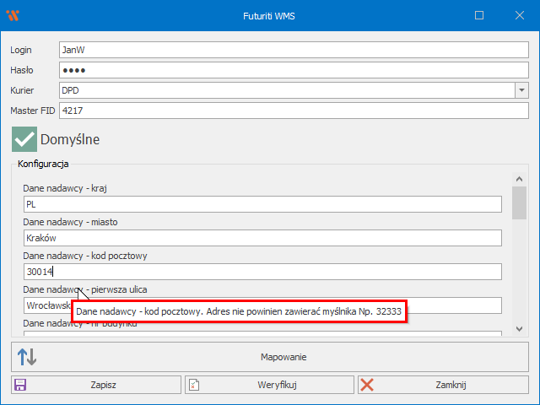Click the Hasło password field
Image resolution: width=540 pixels, height=405 pixels.
point(293,70)
